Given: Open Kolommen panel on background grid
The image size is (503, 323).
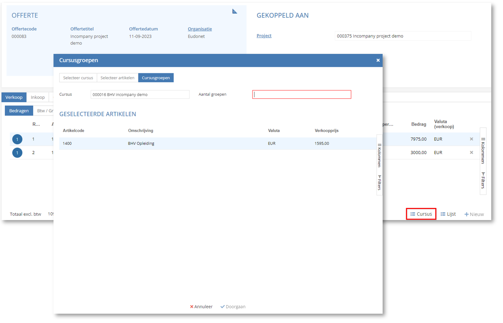Looking at the screenshot, I should tap(483, 150).
